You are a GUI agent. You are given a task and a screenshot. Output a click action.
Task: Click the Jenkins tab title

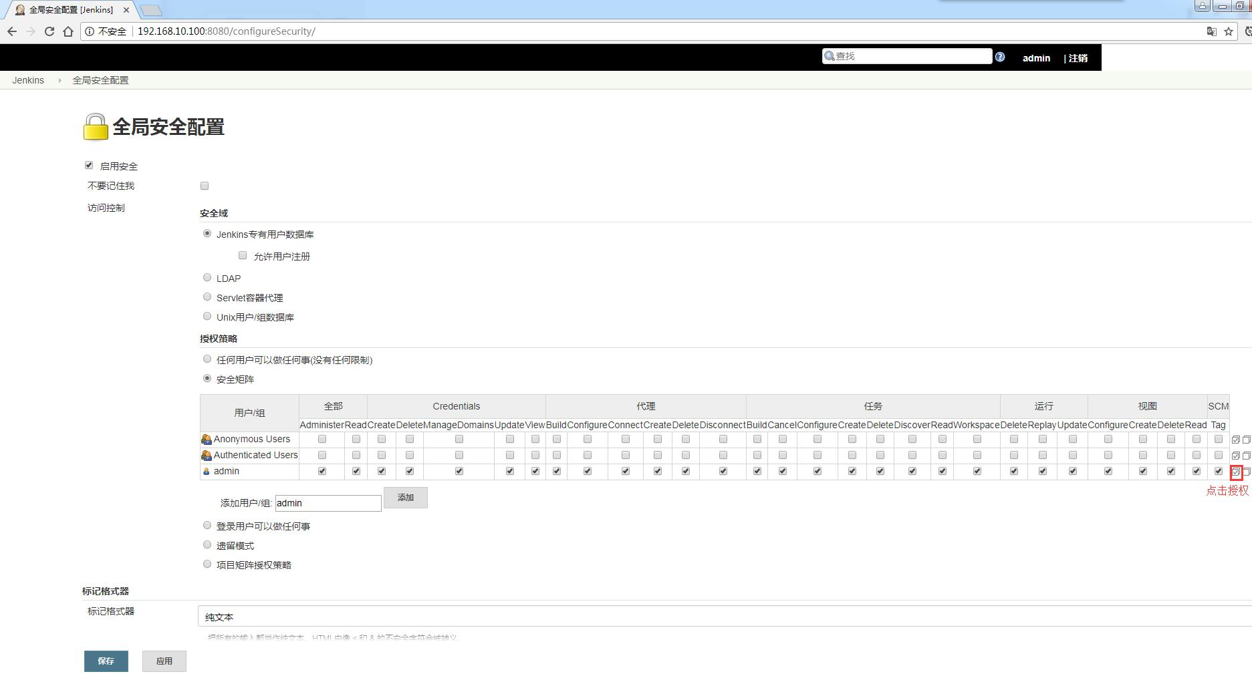(x=71, y=10)
